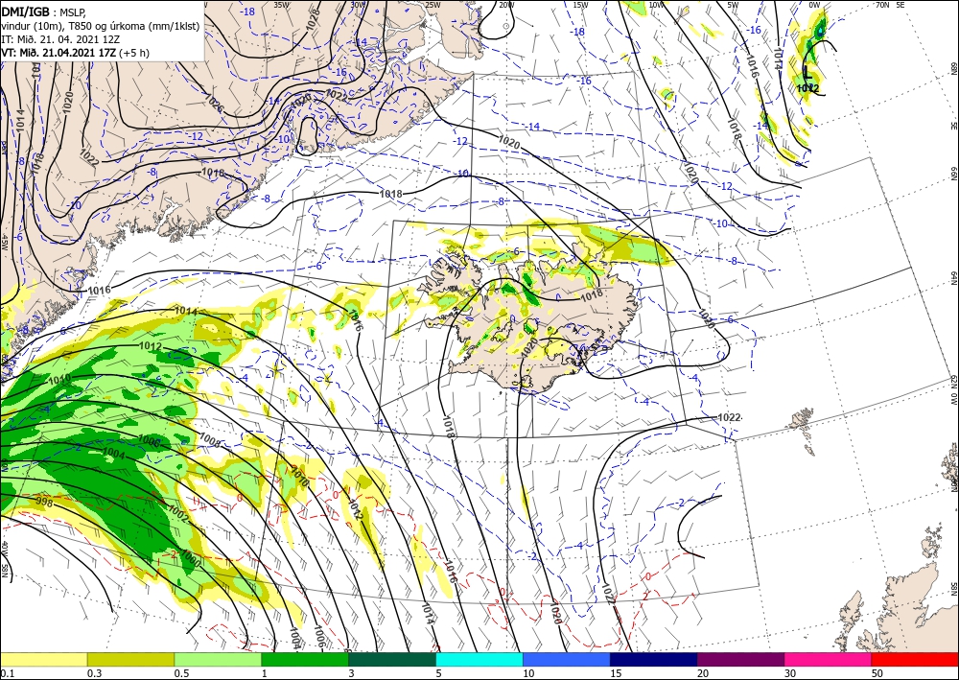The image size is (959, 680).
Task: Choose the navy 15–20 legend band
Action: pyautogui.click(x=654, y=659)
